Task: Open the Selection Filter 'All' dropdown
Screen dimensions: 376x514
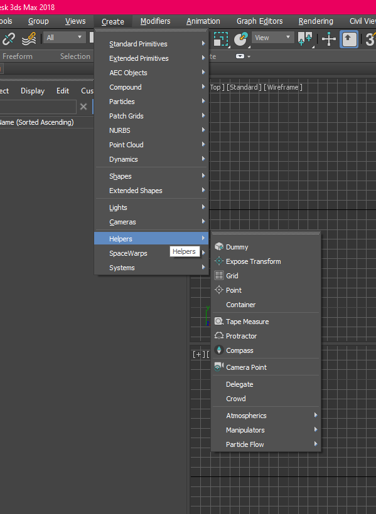Action: pos(65,38)
